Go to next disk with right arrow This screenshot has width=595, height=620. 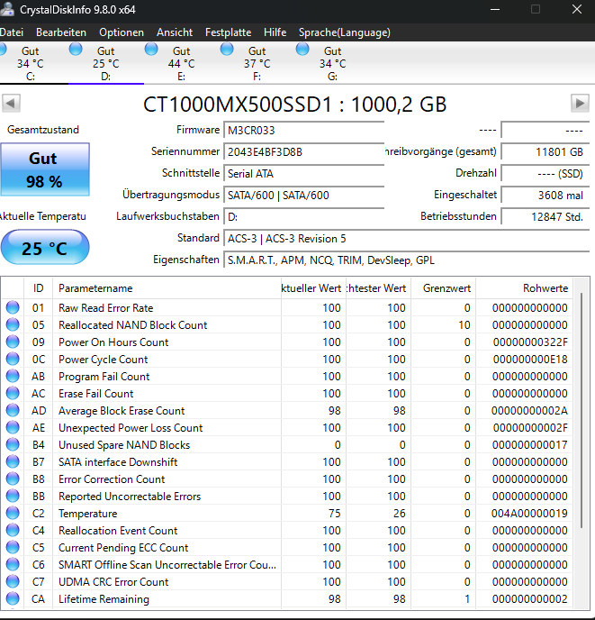tap(580, 104)
